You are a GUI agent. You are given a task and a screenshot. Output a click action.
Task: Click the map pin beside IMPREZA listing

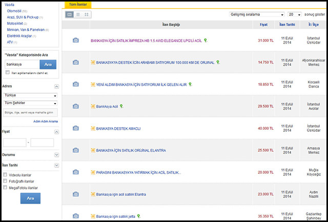tap(205, 40)
